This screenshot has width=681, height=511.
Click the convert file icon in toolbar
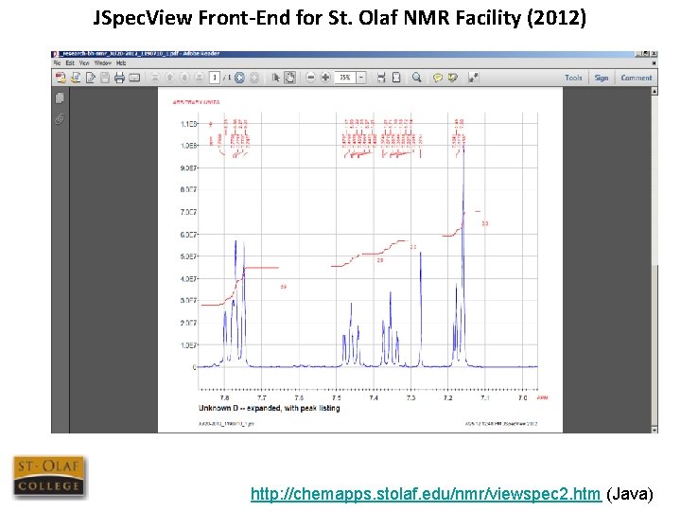[76, 78]
